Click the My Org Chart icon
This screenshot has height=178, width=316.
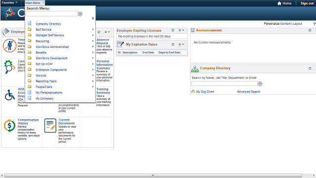(x=193, y=91)
